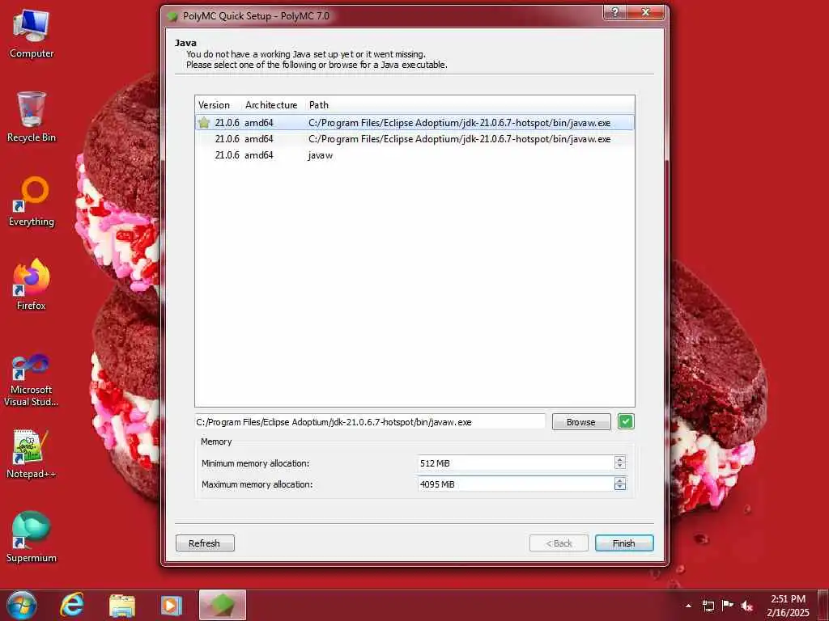Open Windows Explorer folder in taskbar
Image resolution: width=829 pixels, height=621 pixels.
(121, 605)
